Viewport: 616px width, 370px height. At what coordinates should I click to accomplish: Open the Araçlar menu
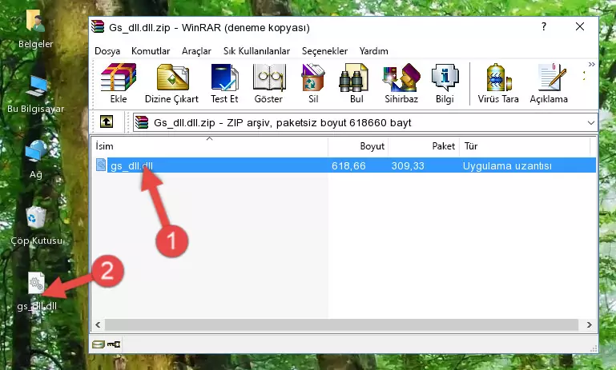coord(196,51)
